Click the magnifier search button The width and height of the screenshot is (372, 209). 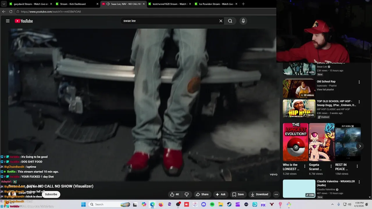pos(230,21)
